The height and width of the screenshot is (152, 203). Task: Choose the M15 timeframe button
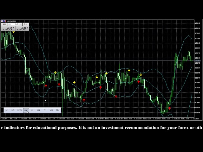[x=19, y=110]
